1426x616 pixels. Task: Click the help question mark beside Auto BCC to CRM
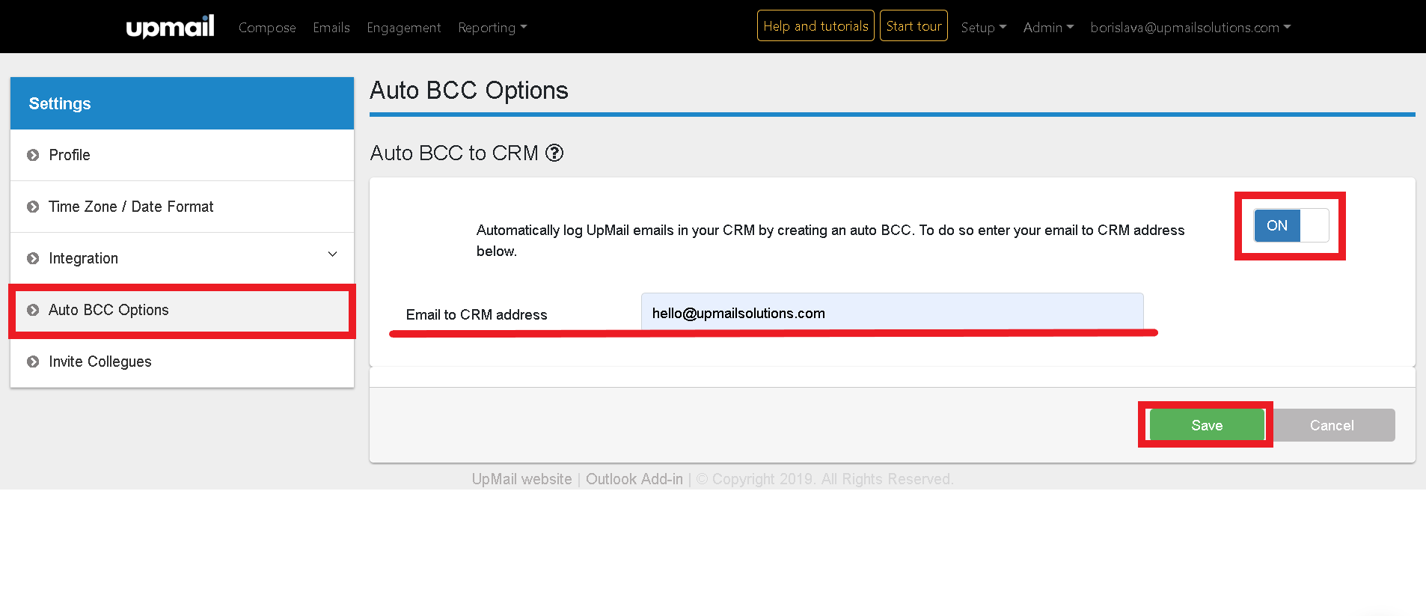coord(554,153)
